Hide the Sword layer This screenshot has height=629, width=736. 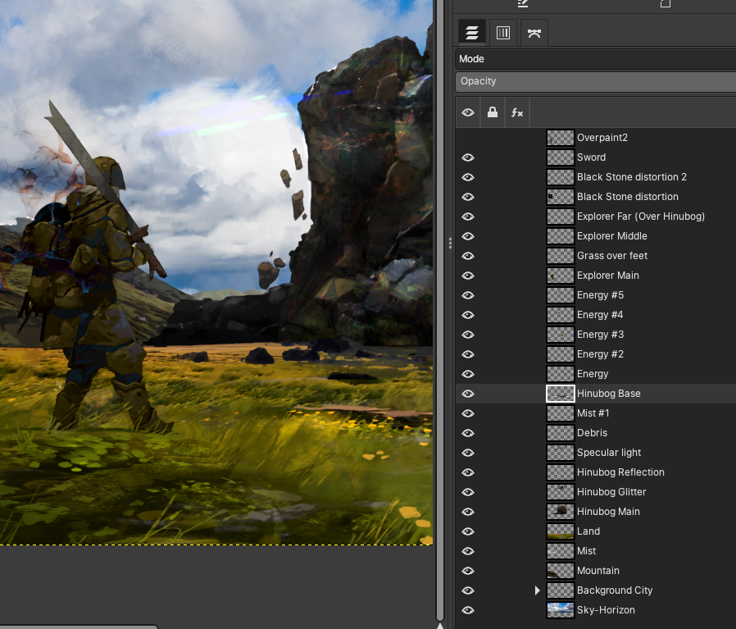(x=468, y=157)
